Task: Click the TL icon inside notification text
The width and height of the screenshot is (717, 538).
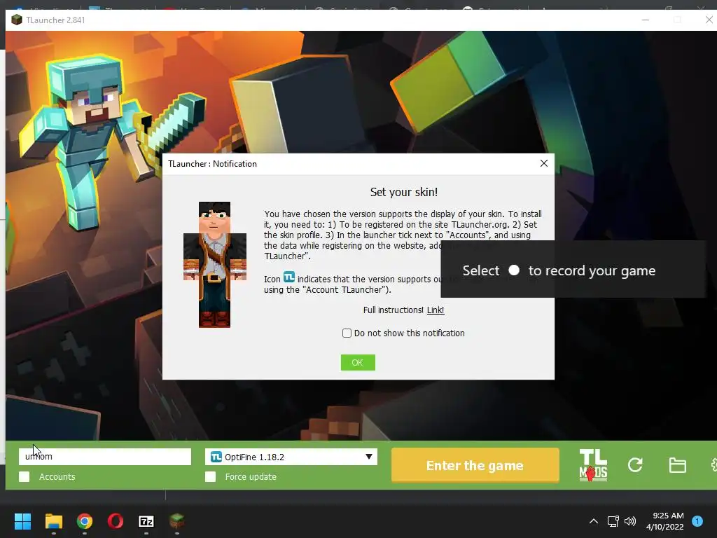Action: (x=289, y=277)
